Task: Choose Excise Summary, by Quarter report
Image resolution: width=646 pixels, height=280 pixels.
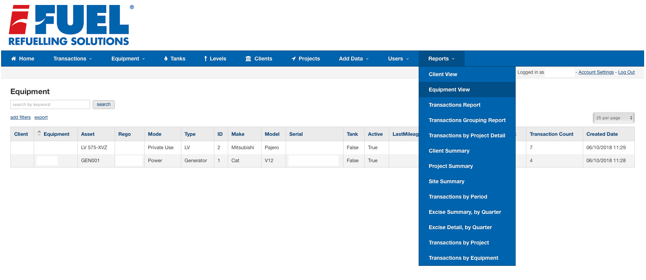Action: click(465, 212)
